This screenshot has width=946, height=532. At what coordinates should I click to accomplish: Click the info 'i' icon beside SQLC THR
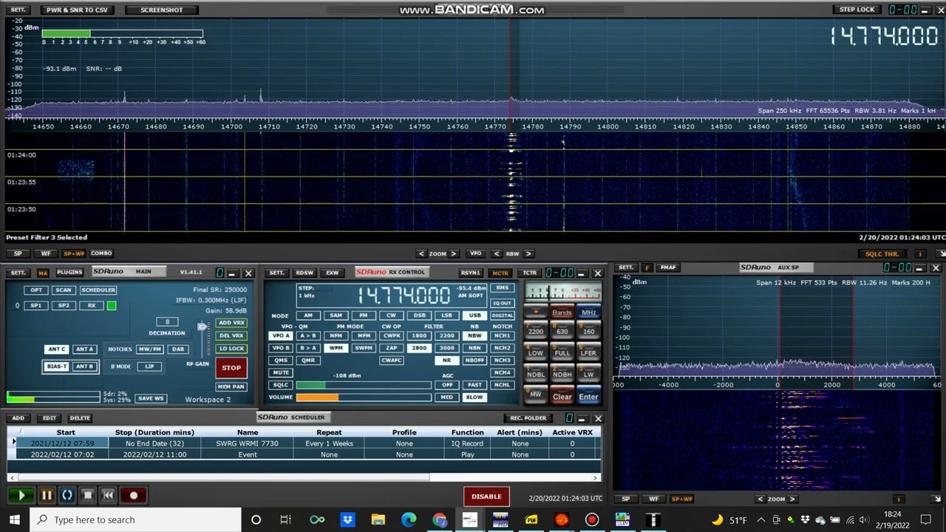click(919, 254)
